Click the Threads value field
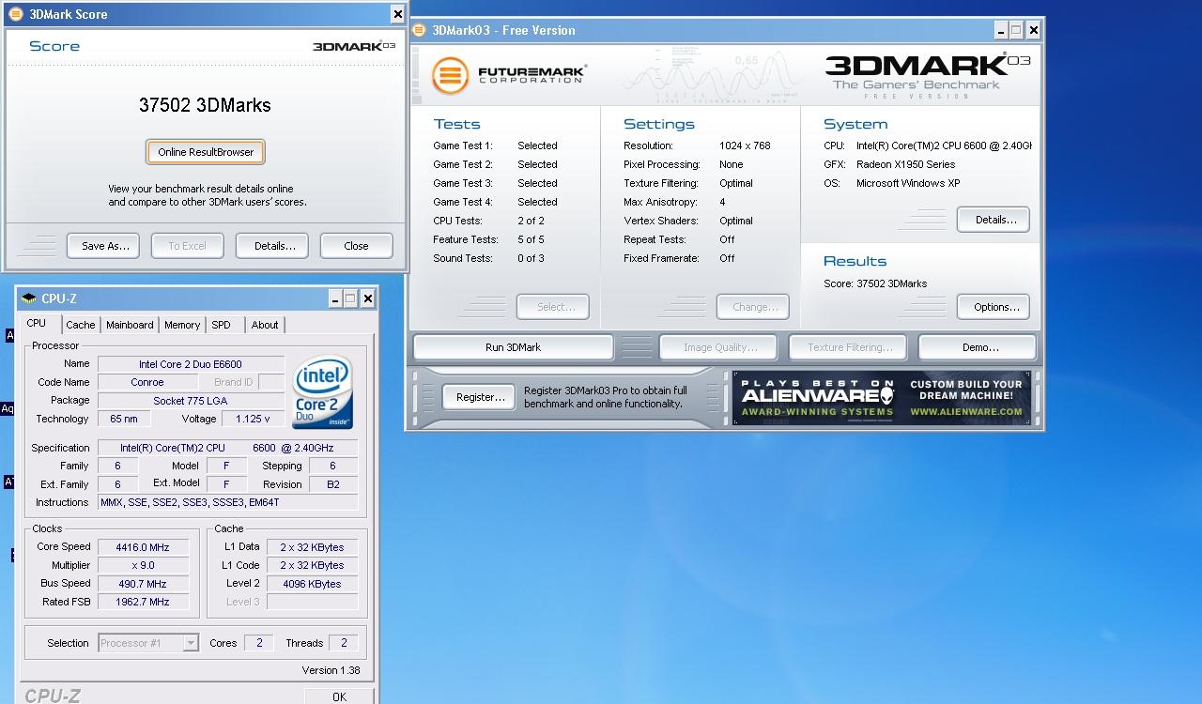The image size is (1202, 704). 344,643
